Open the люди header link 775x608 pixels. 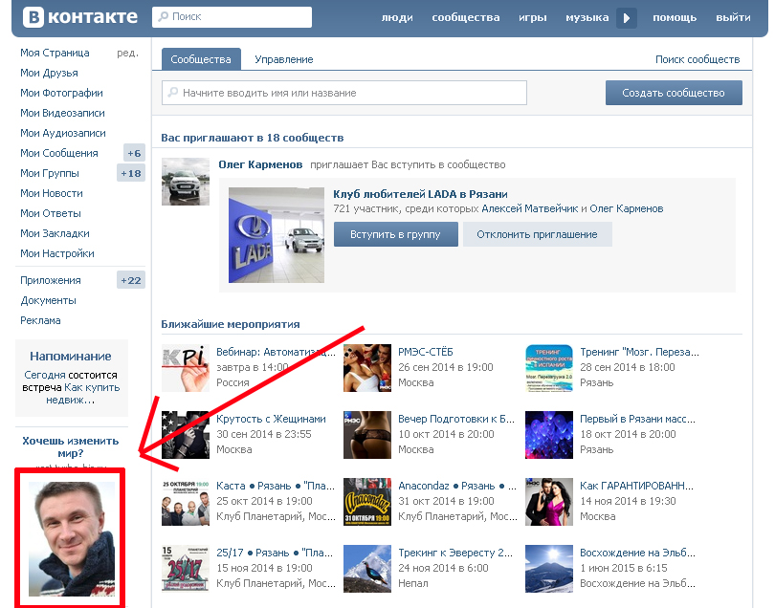pos(397,18)
